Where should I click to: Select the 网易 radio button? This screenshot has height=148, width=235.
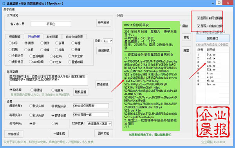13,50
